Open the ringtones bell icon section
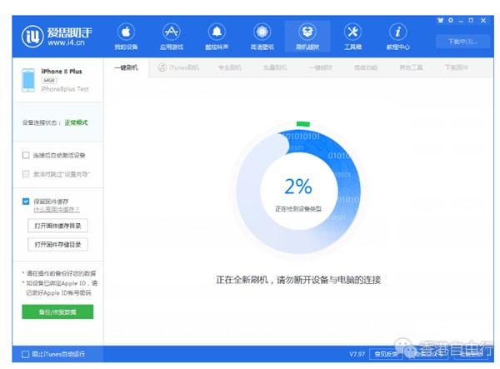 tap(217, 37)
